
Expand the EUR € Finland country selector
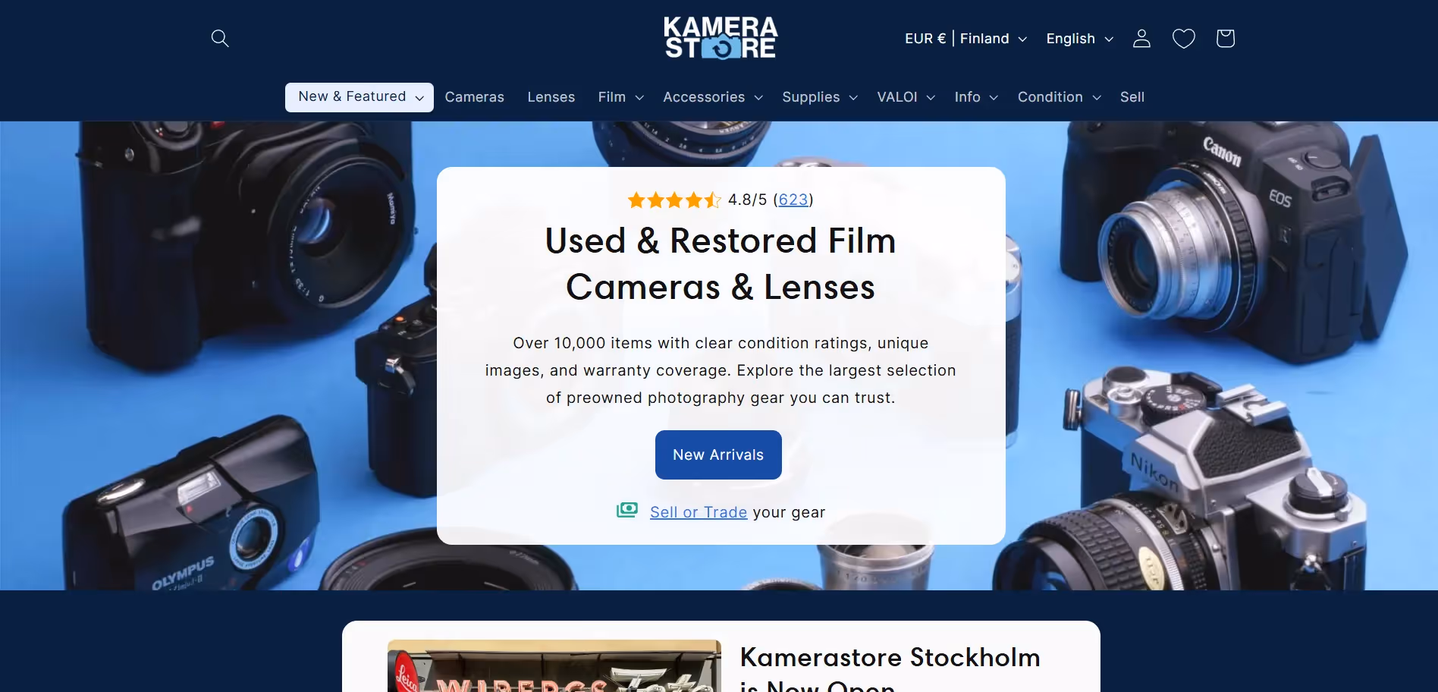965,39
